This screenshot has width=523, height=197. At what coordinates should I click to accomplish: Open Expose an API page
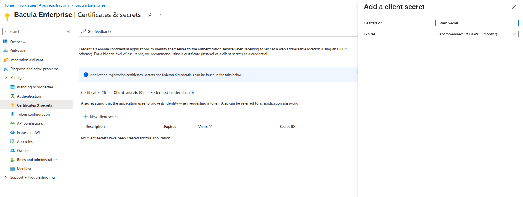coord(28,132)
